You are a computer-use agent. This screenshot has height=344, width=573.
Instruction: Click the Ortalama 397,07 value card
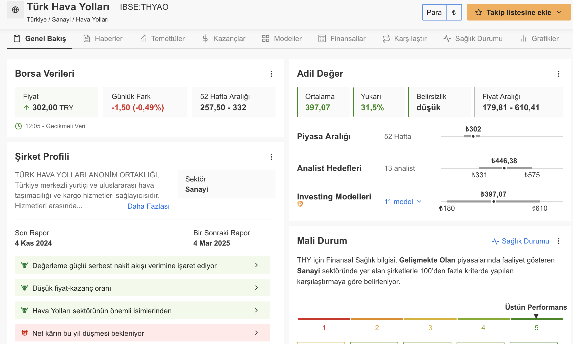(x=323, y=102)
